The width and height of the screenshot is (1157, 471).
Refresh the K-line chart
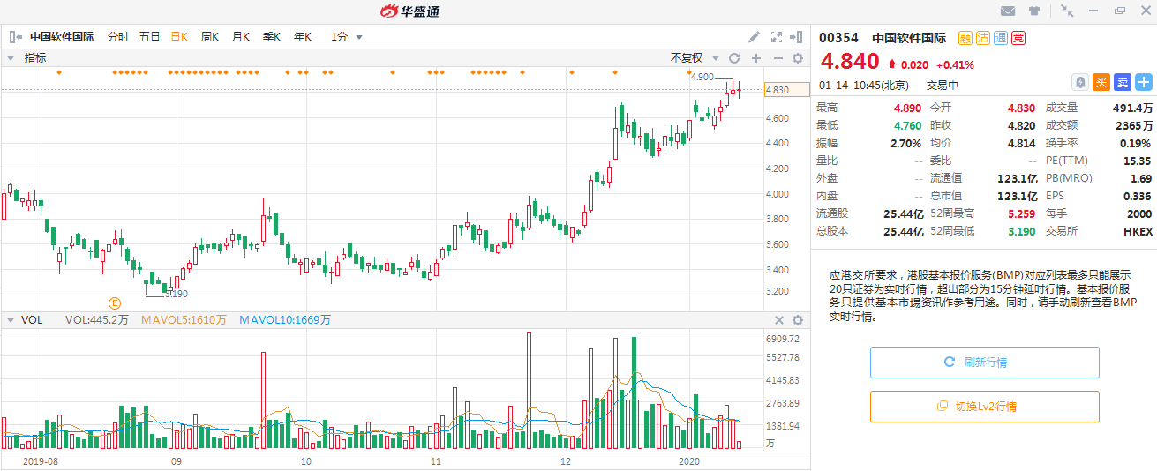coord(733,58)
